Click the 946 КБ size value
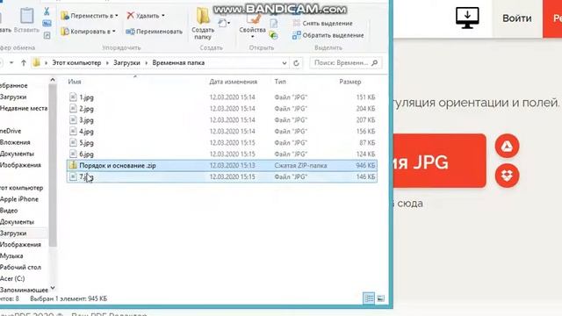This screenshot has width=562, height=316. coord(365,166)
